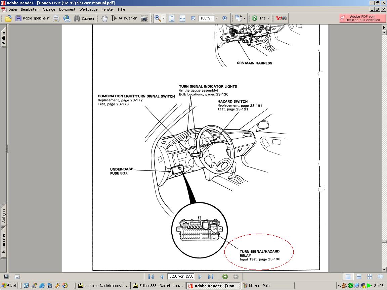Image resolution: width=387 pixels, height=290 pixels.
Task: Switch to continuous facing pages layout
Action: coord(370,277)
